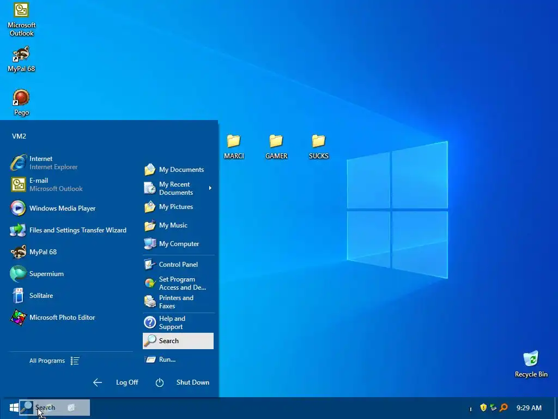Image resolution: width=558 pixels, height=419 pixels.
Task: Open the MyPal 68 desktop shortcut
Action: pos(21,59)
